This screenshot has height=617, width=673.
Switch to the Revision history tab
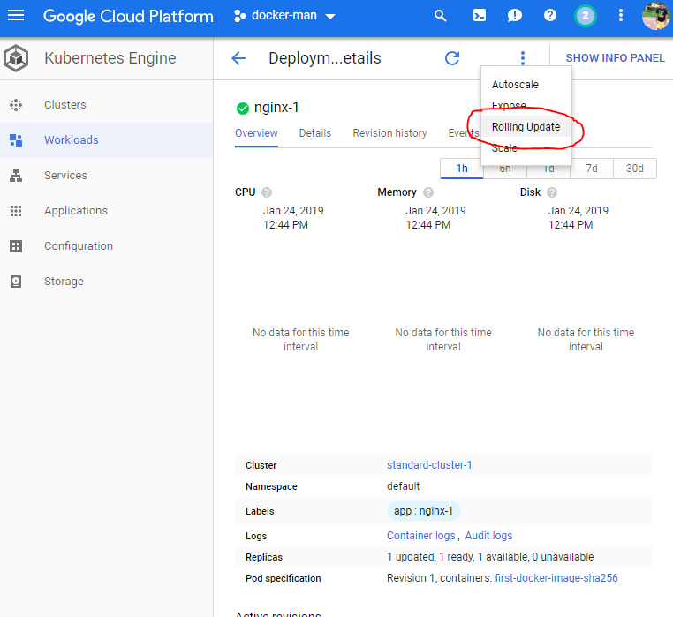[389, 133]
